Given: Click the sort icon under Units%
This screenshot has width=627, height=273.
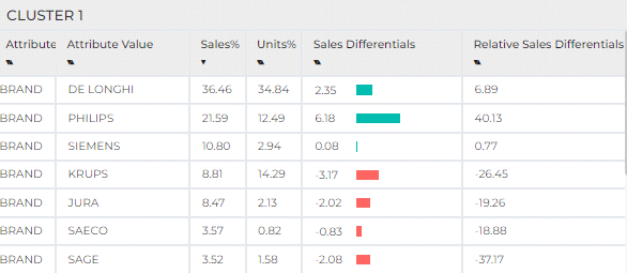Looking at the screenshot, I should pos(260,62).
